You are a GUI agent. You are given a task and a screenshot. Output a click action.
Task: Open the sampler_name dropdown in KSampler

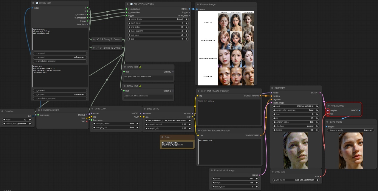296,122
